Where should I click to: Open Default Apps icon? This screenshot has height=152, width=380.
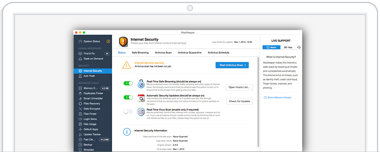coord(80,129)
